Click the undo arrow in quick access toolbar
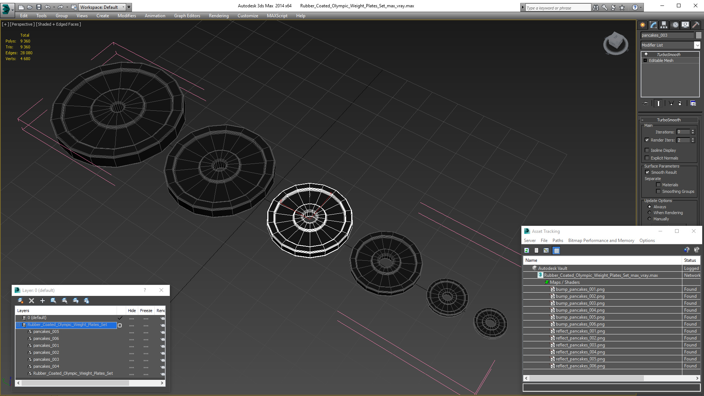 (x=48, y=7)
